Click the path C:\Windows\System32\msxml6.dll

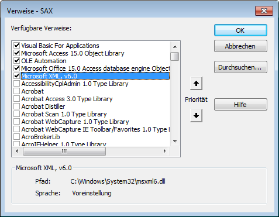click(118, 181)
